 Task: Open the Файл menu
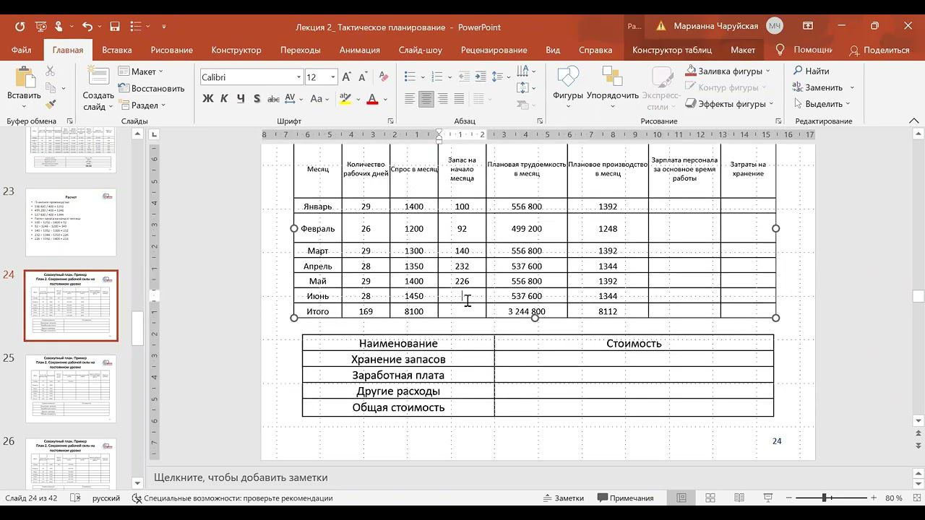point(21,50)
